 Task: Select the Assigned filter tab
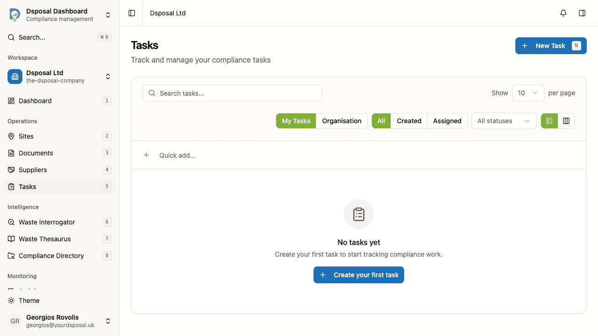[x=447, y=121]
